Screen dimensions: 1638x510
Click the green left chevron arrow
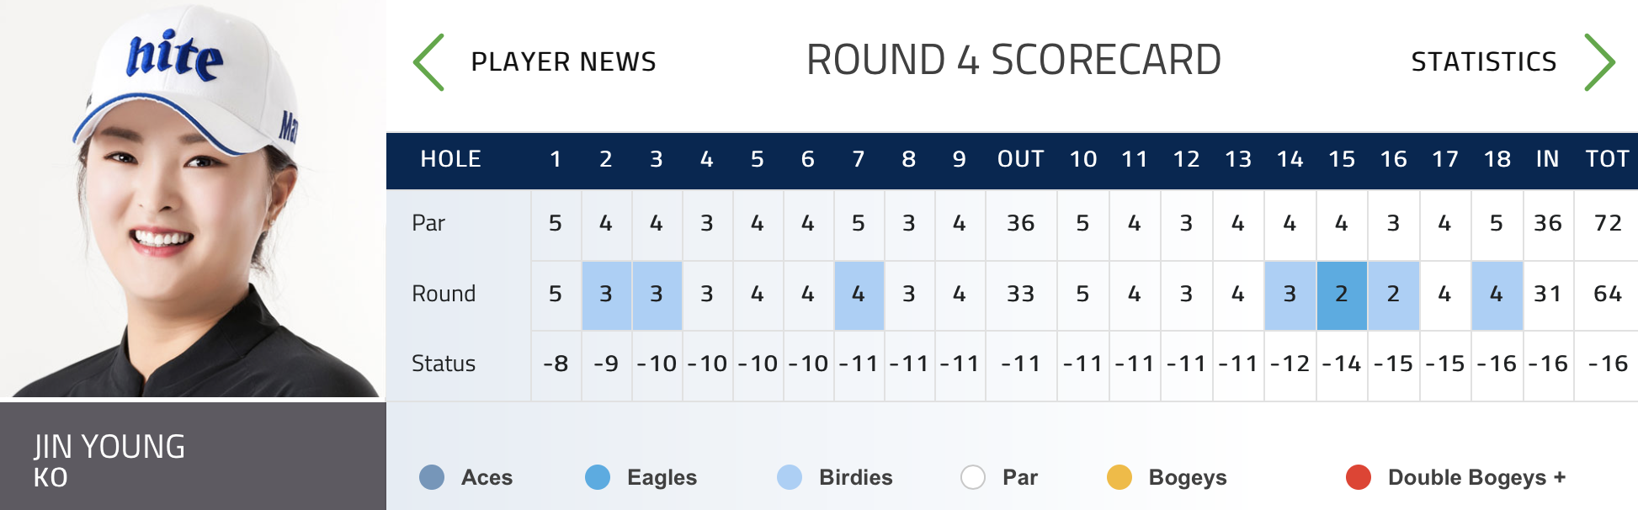(428, 62)
